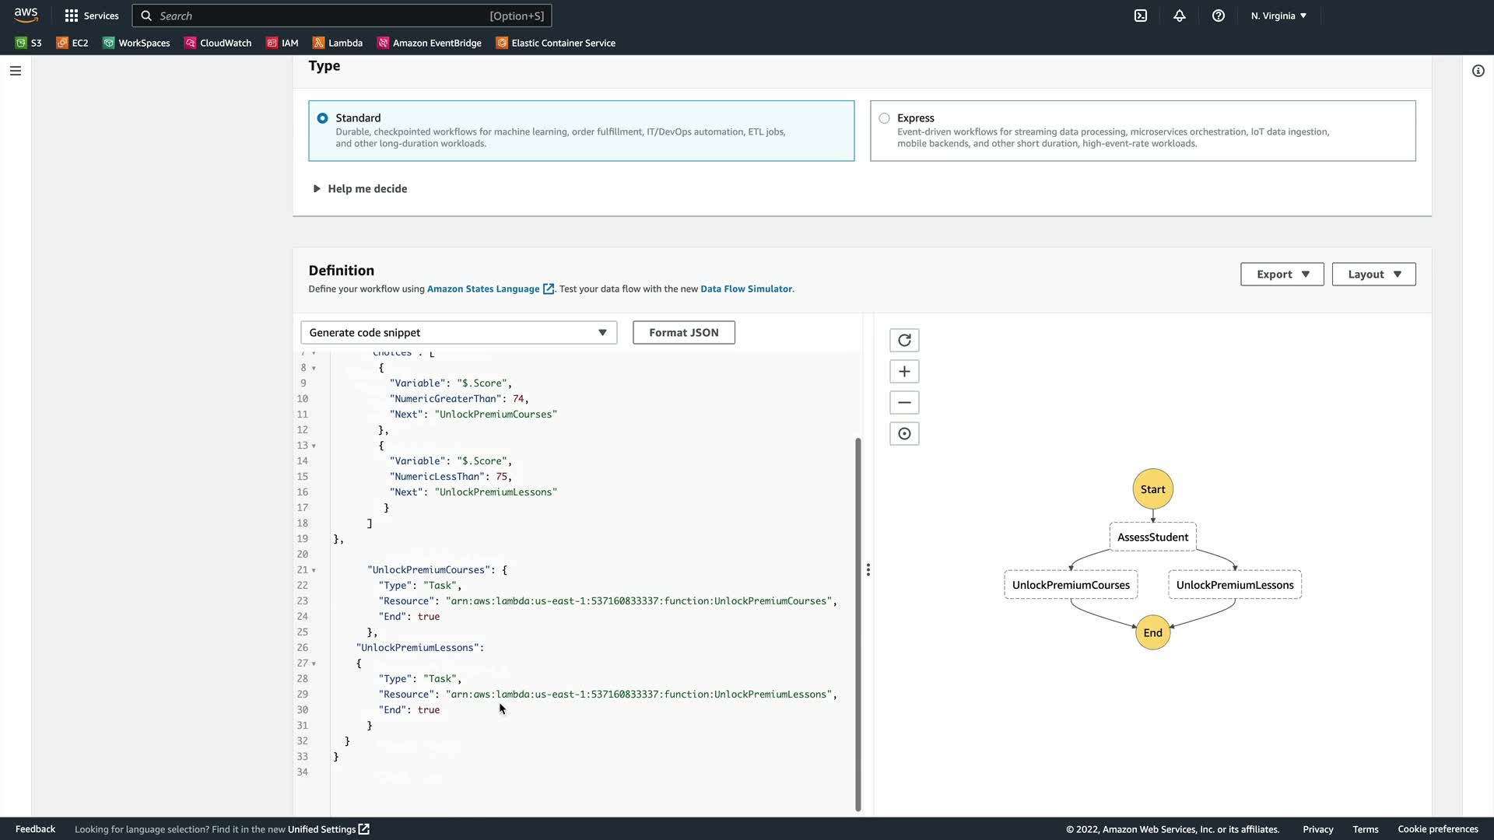Open Lambda from favorites bar
Screen dimensions: 1494x840
[x=338, y=44]
